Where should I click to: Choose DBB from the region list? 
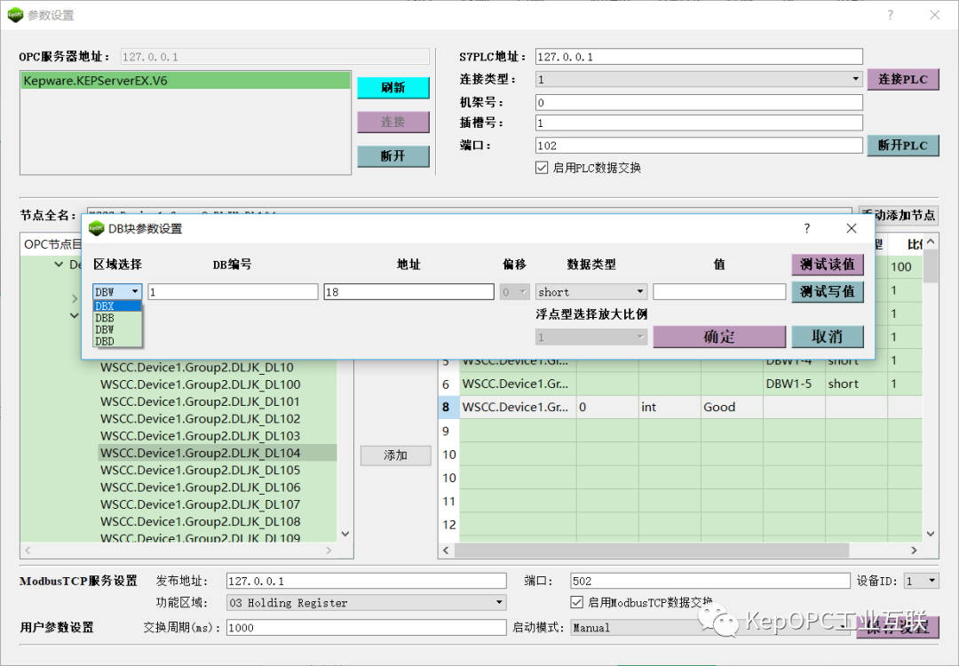(x=117, y=318)
